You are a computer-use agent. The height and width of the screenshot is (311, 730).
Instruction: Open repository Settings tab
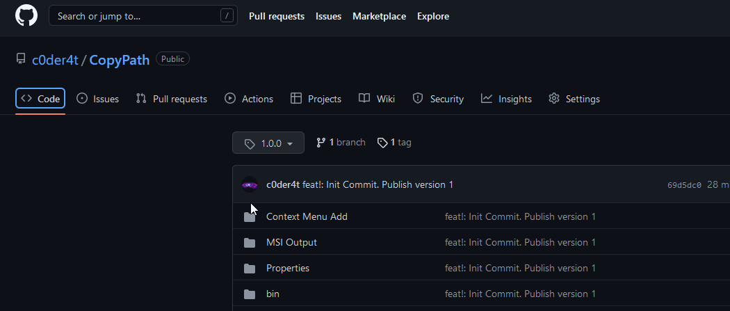(x=574, y=99)
